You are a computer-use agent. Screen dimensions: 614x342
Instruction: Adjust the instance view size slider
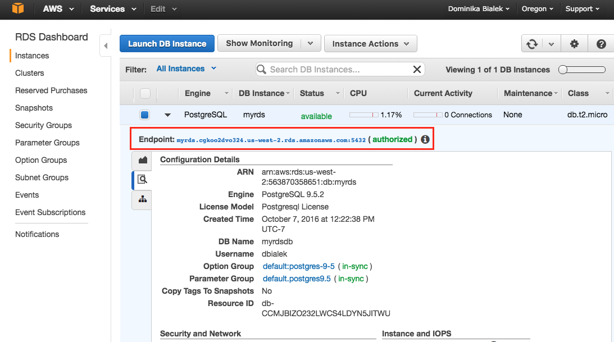click(x=582, y=70)
